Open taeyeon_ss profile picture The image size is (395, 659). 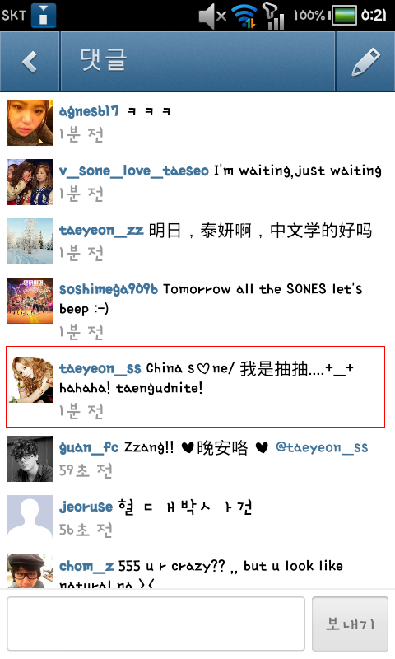tap(30, 380)
